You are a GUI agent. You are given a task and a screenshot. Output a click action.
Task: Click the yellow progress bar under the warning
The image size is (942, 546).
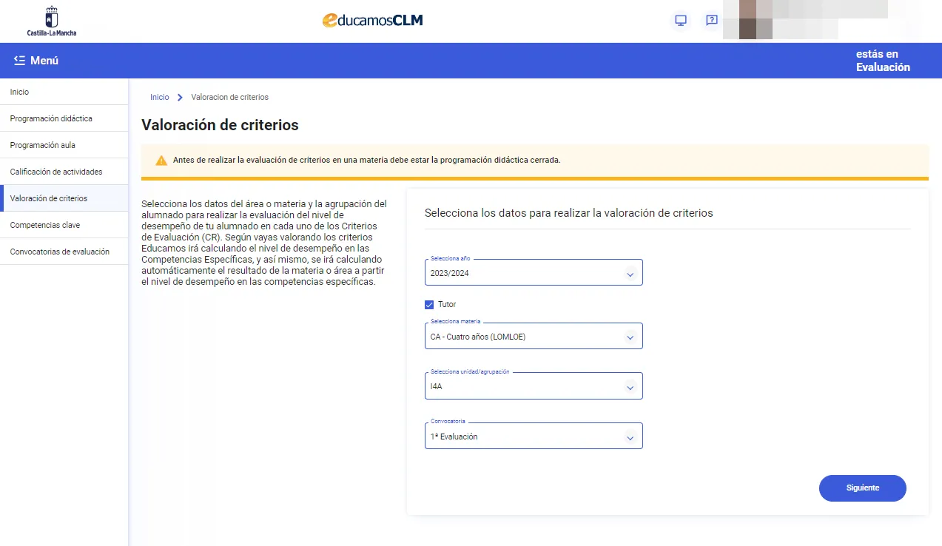(534, 178)
